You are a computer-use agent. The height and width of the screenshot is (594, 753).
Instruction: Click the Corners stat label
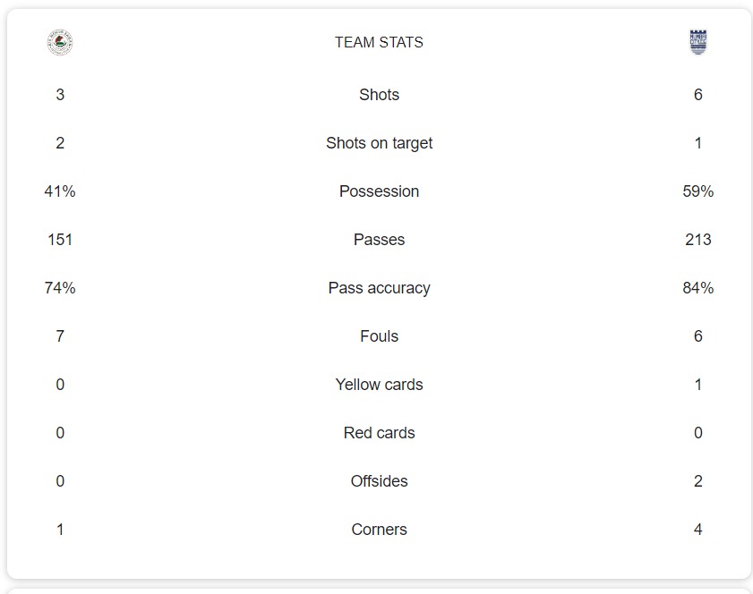click(379, 530)
